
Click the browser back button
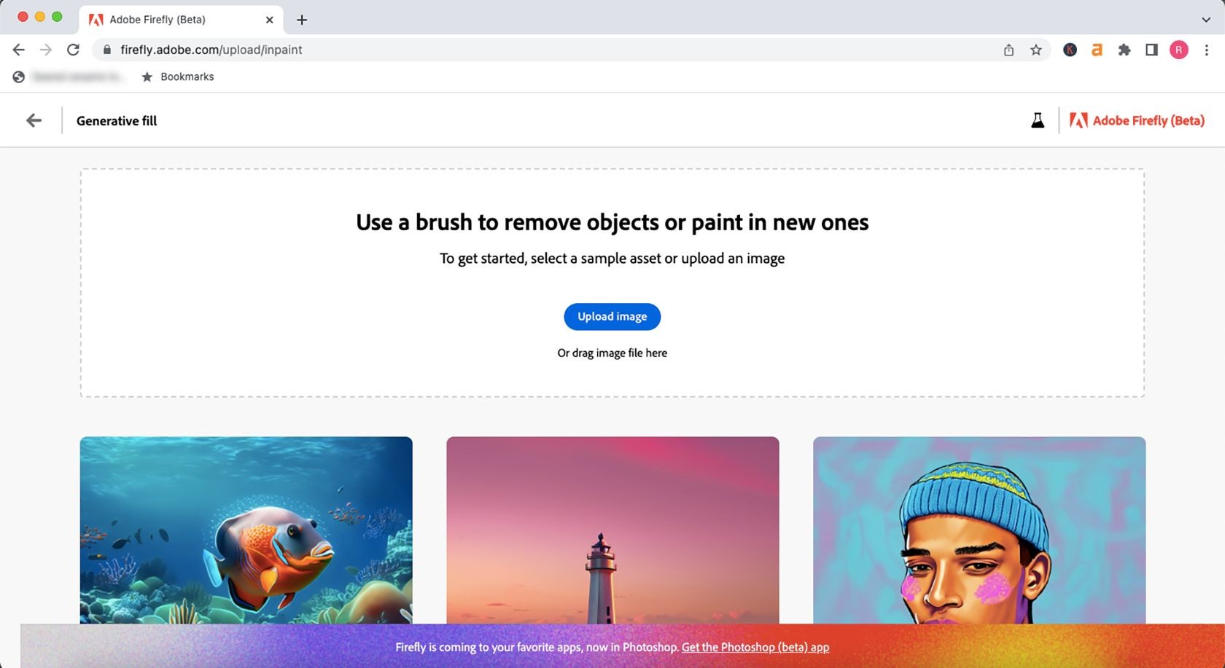19,50
